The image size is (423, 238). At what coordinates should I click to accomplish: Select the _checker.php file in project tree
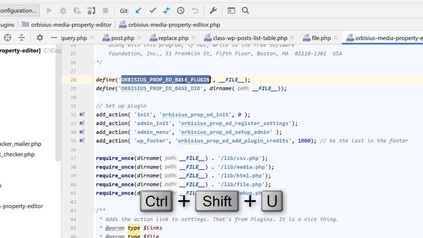pos(17,154)
